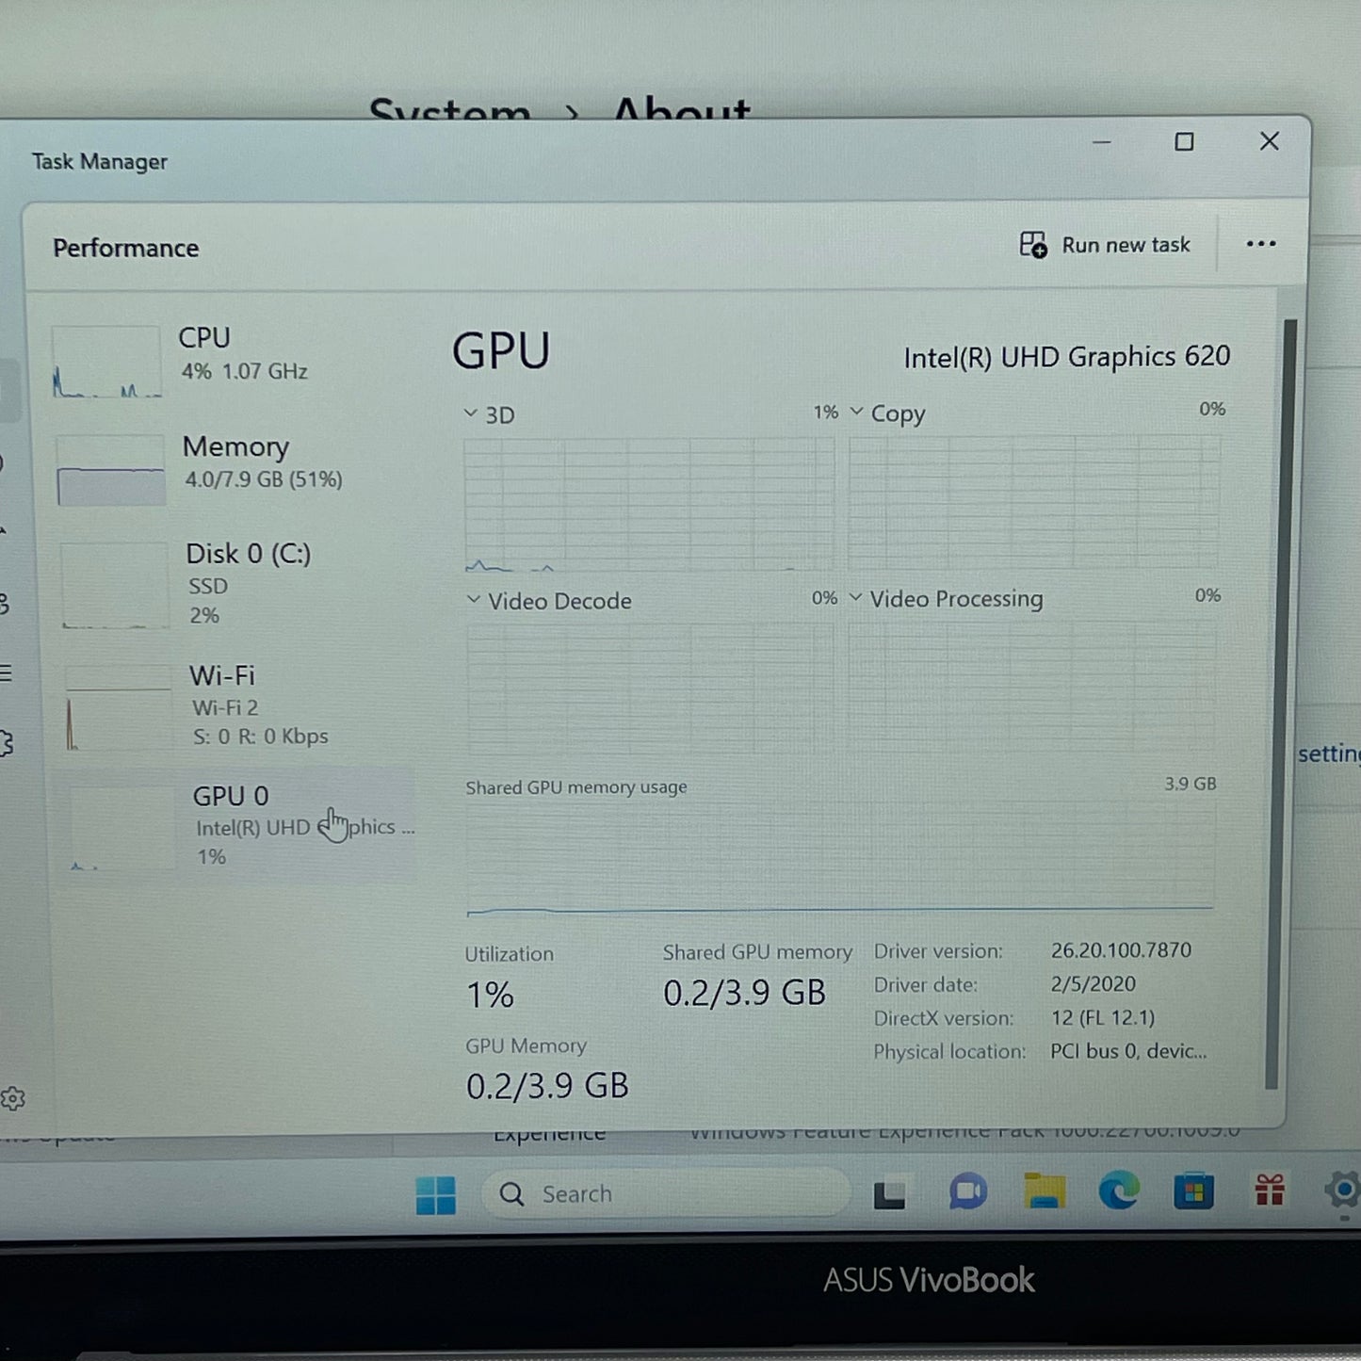
Task: Launch File Explorer from taskbar
Action: pos(1044,1191)
